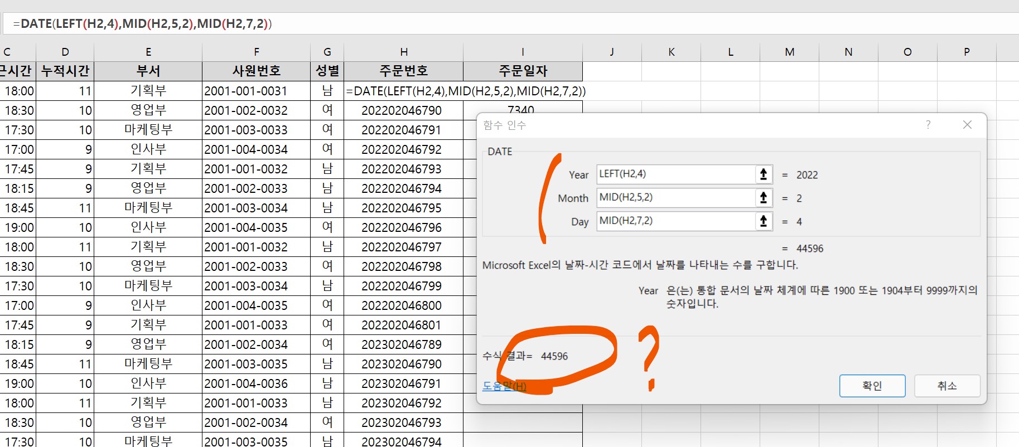The width and height of the screenshot is (1019, 447).
Task: Select column E header
Action: (148, 52)
